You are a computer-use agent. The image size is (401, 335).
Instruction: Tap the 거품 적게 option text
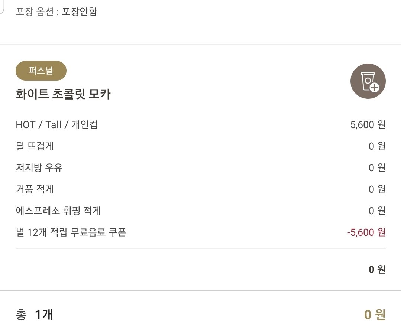[35, 189]
